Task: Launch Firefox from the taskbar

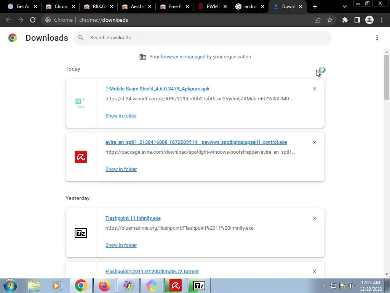Action: pos(104,285)
